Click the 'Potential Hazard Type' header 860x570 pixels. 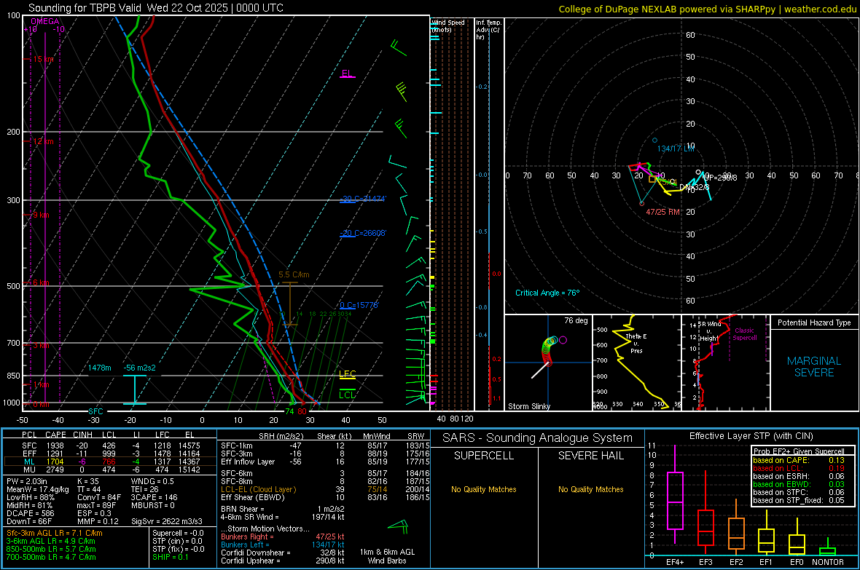[814, 322]
